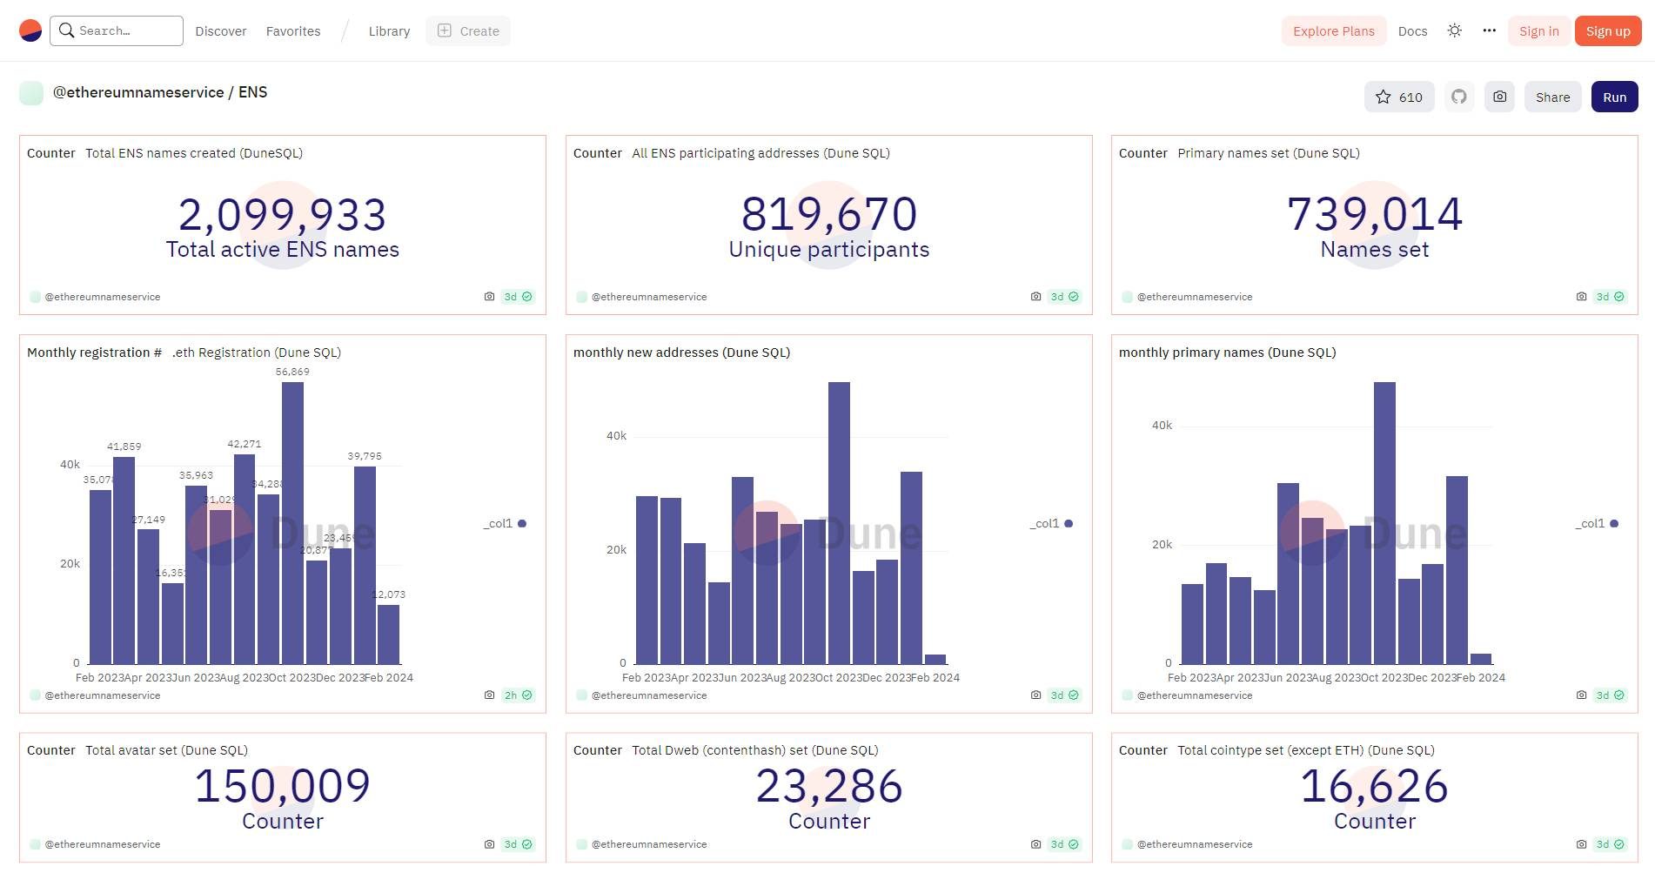Click the Run button
1655x873 pixels.
pos(1615,97)
